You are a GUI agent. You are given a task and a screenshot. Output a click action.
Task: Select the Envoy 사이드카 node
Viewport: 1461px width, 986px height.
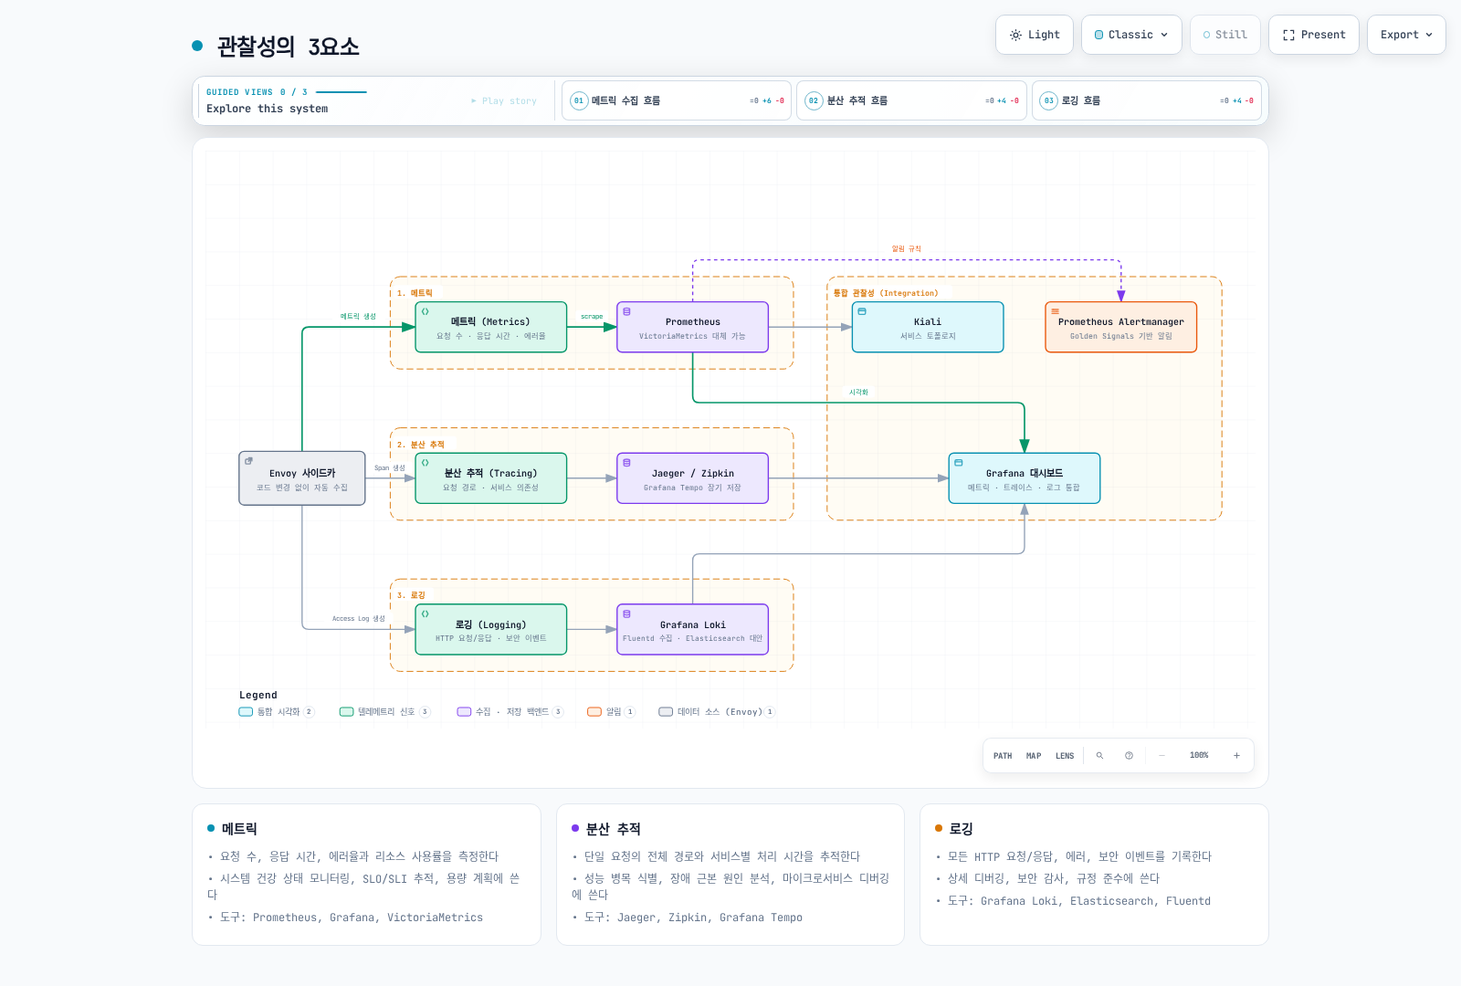click(302, 478)
